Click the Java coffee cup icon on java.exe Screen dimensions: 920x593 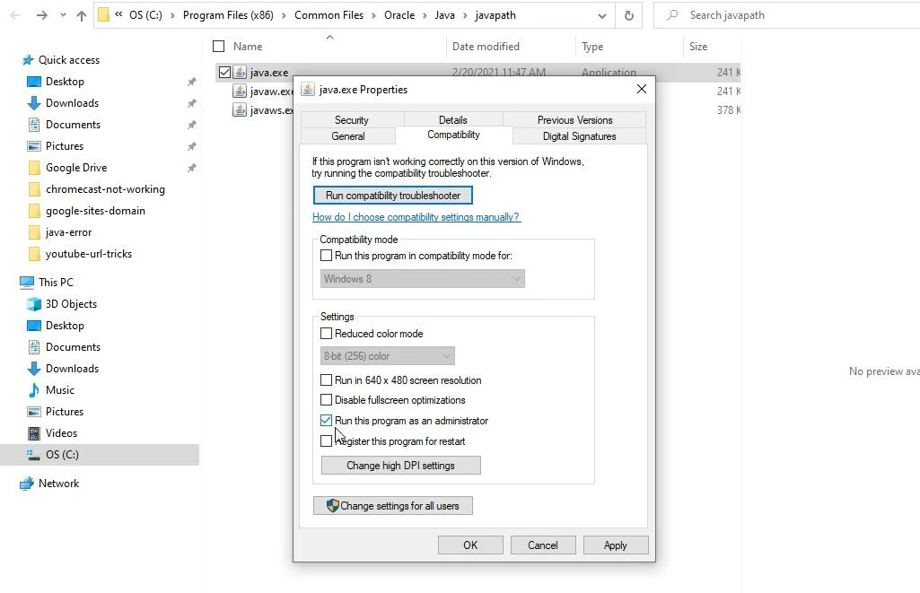click(239, 72)
